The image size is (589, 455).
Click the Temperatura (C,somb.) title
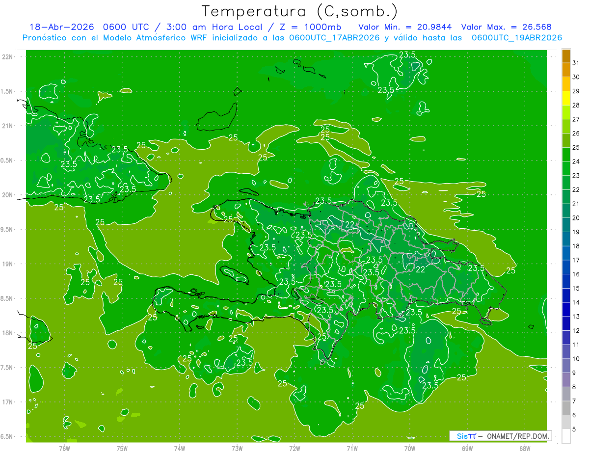coord(300,11)
